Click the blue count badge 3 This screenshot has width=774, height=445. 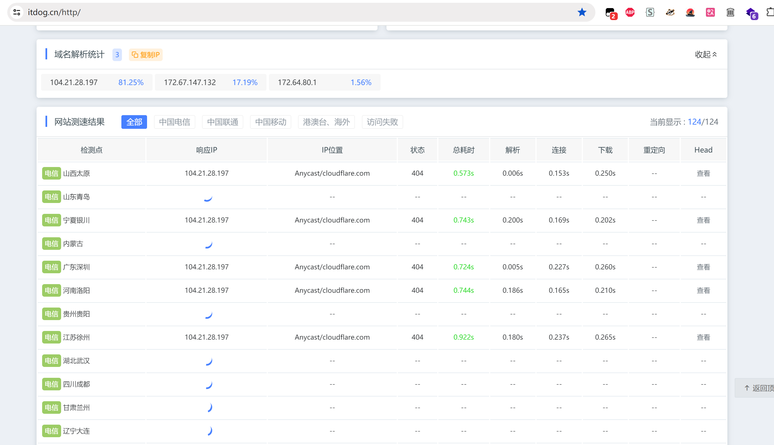[117, 55]
